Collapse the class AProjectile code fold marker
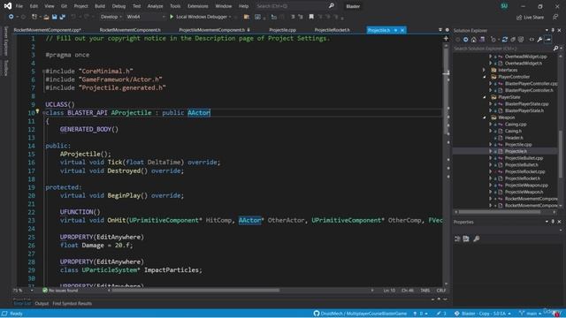This screenshot has width=566, height=318. [x=43, y=113]
